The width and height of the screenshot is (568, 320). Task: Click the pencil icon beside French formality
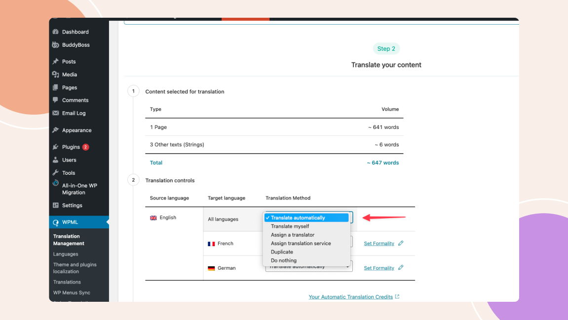(x=401, y=243)
